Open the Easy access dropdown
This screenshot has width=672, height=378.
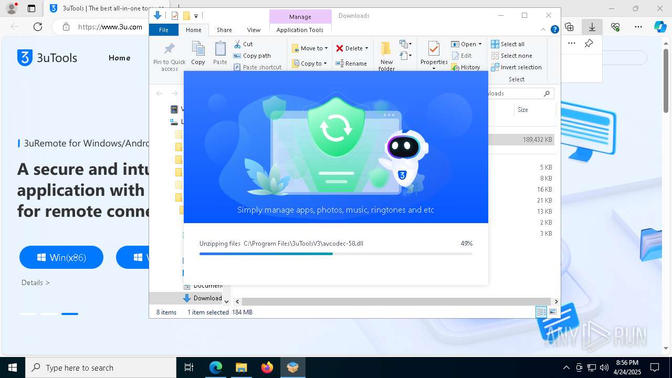click(x=406, y=56)
